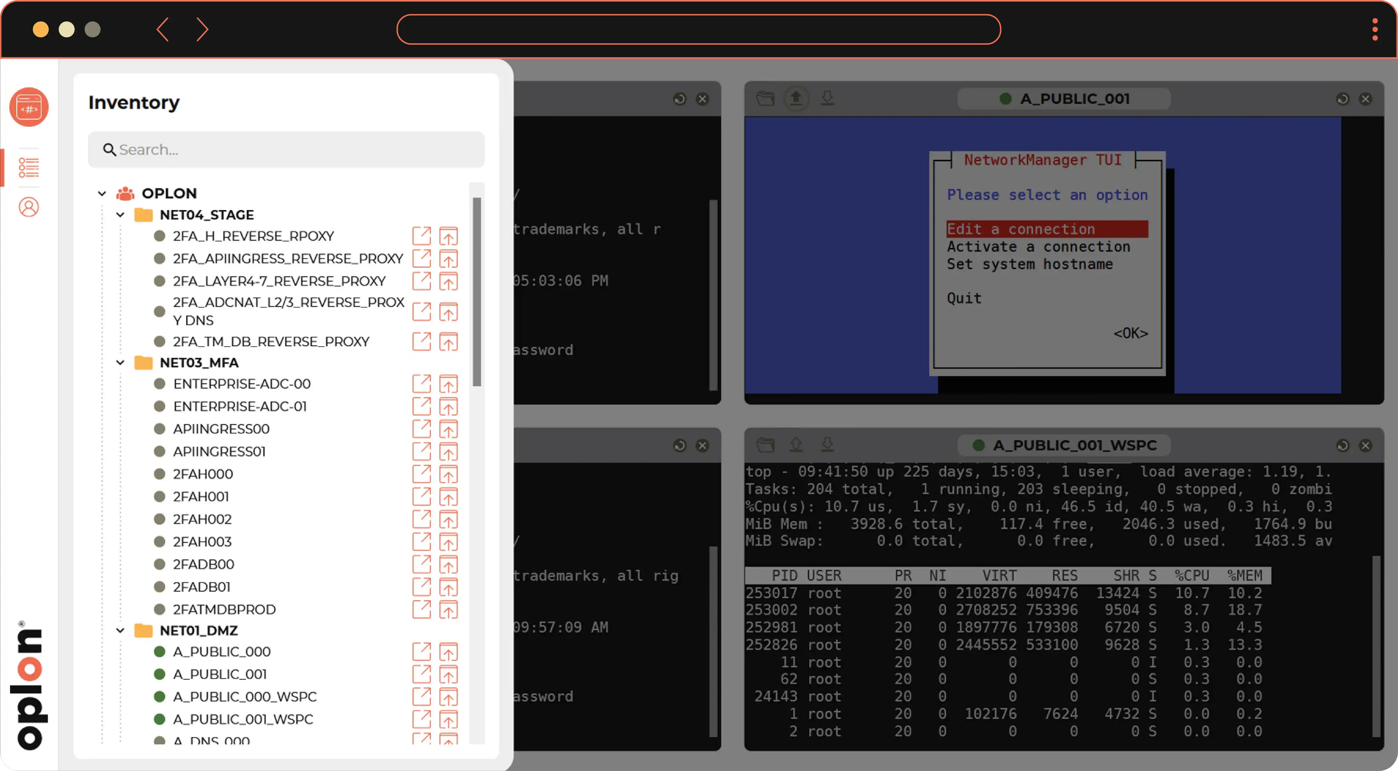This screenshot has height=771, width=1398.
Task: Open 2FA_ADCNAT_L2/3_REVERSE_PROXY DNS in external window
Action: coord(422,312)
